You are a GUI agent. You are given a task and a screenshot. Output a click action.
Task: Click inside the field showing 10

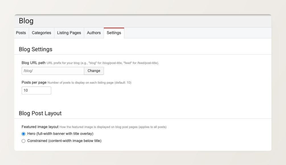pyautogui.click(x=36, y=90)
